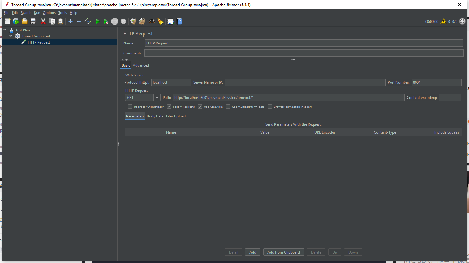Enable the Redirect Automatically checkbox

tap(130, 107)
